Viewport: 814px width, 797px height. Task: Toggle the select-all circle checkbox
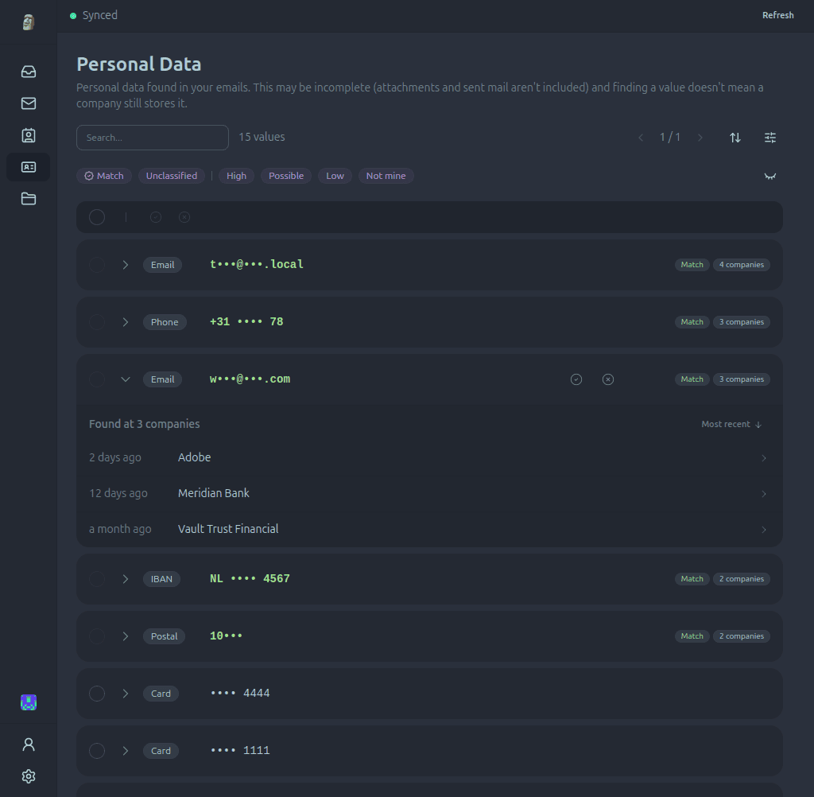point(97,217)
